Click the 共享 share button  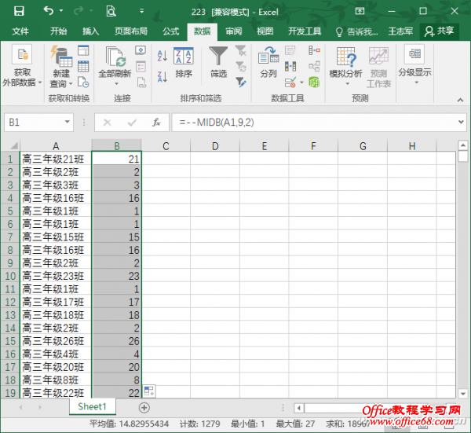[440, 31]
